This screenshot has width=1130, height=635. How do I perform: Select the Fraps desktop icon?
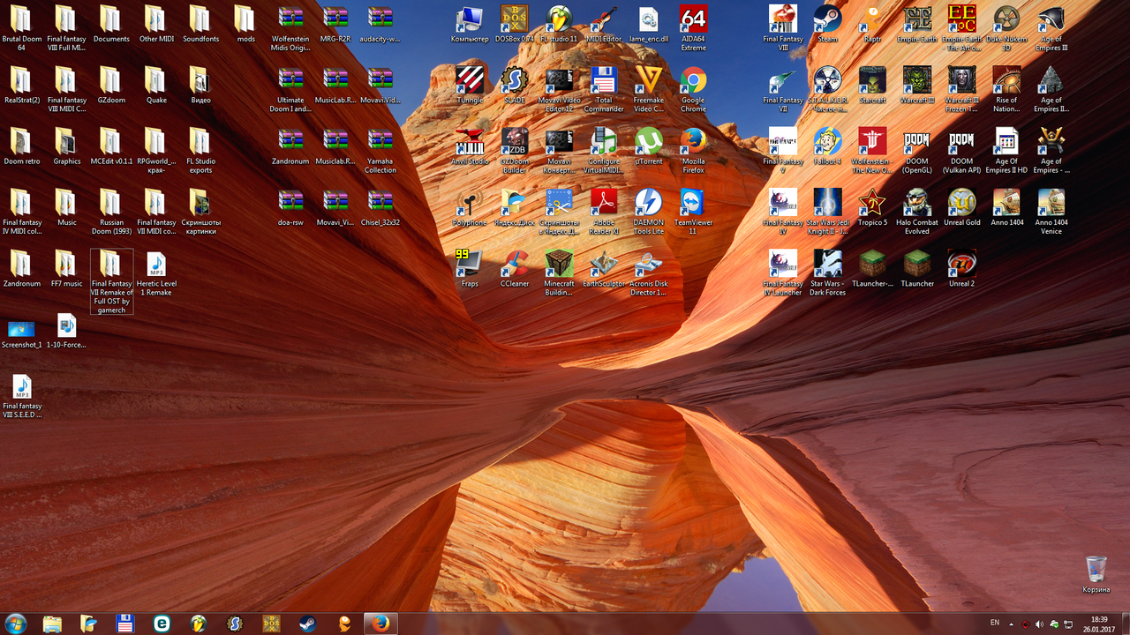(470, 267)
